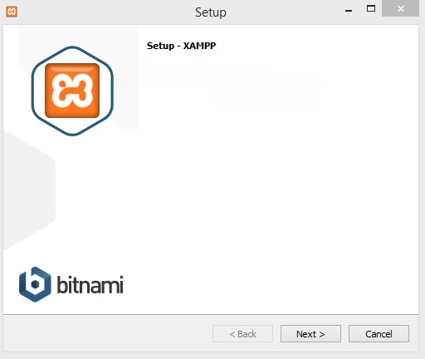425x359 pixels.
Task: Close the Setup window
Action: click(400, 8)
